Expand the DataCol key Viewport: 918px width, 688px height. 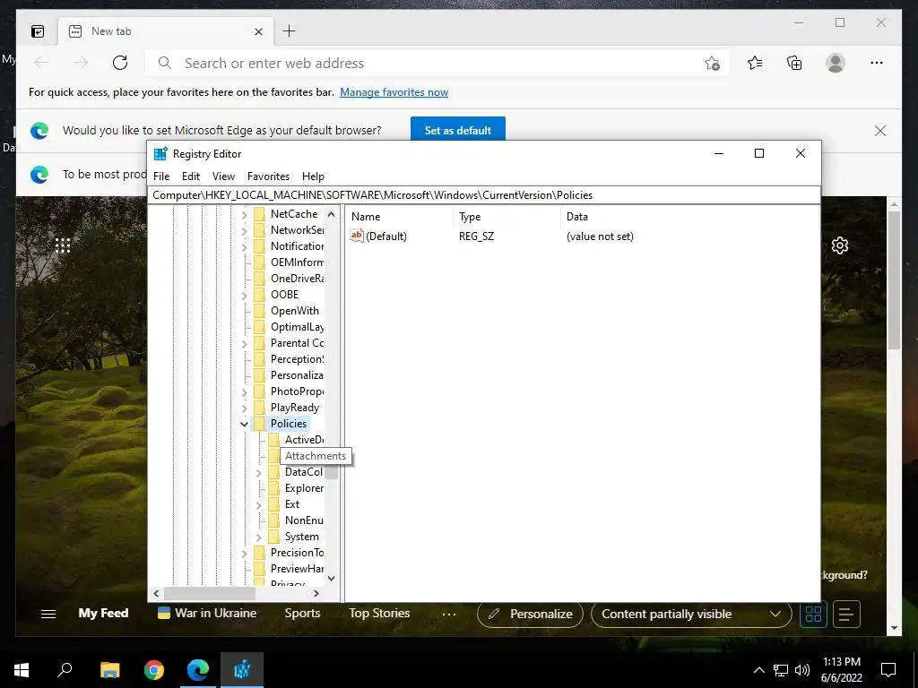(x=258, y=473)
